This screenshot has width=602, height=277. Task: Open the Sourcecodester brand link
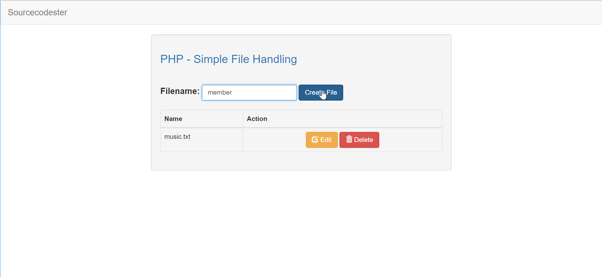tap(37, 12)
